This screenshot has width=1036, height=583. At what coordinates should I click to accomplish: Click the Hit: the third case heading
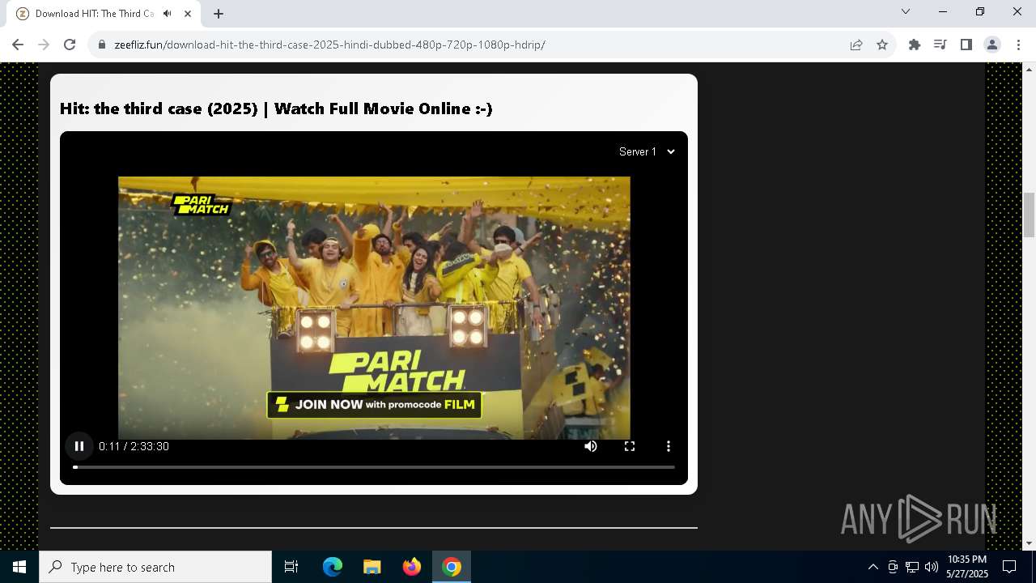(x=276, y=109)
